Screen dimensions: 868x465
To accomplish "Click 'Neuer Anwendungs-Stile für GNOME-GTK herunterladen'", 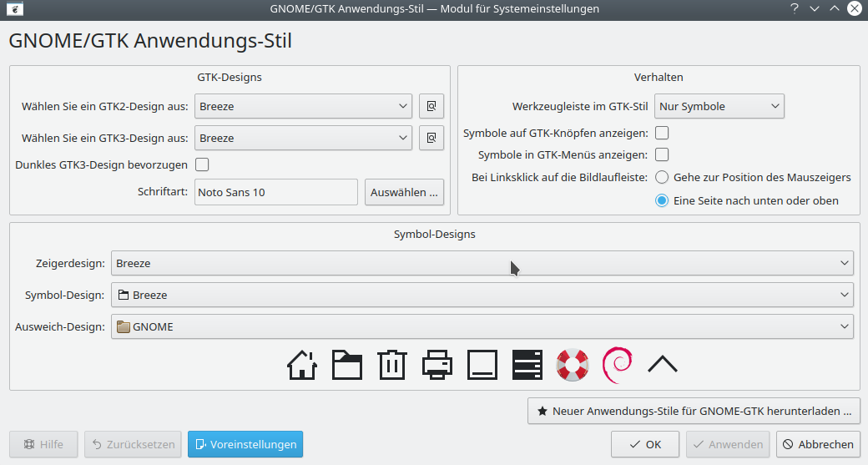I will pyautogui.click(x=694, y=411).
